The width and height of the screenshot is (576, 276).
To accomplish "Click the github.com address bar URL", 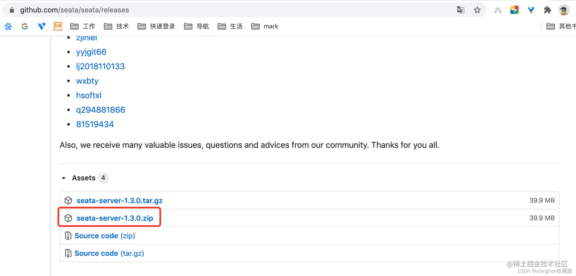I will tap(75, 10).
